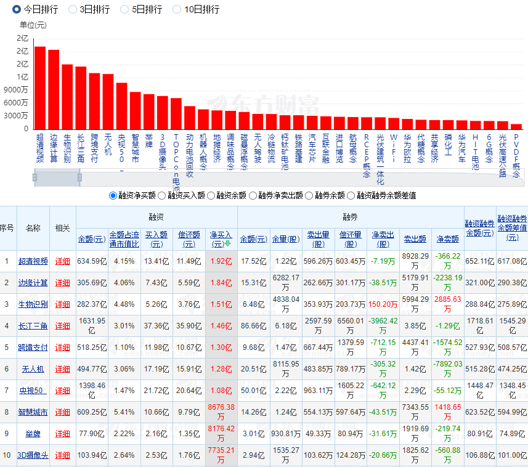528x467 pixels.
Task: Click the tallest red bar for 超清视频
Action: (x=40, y=87)
